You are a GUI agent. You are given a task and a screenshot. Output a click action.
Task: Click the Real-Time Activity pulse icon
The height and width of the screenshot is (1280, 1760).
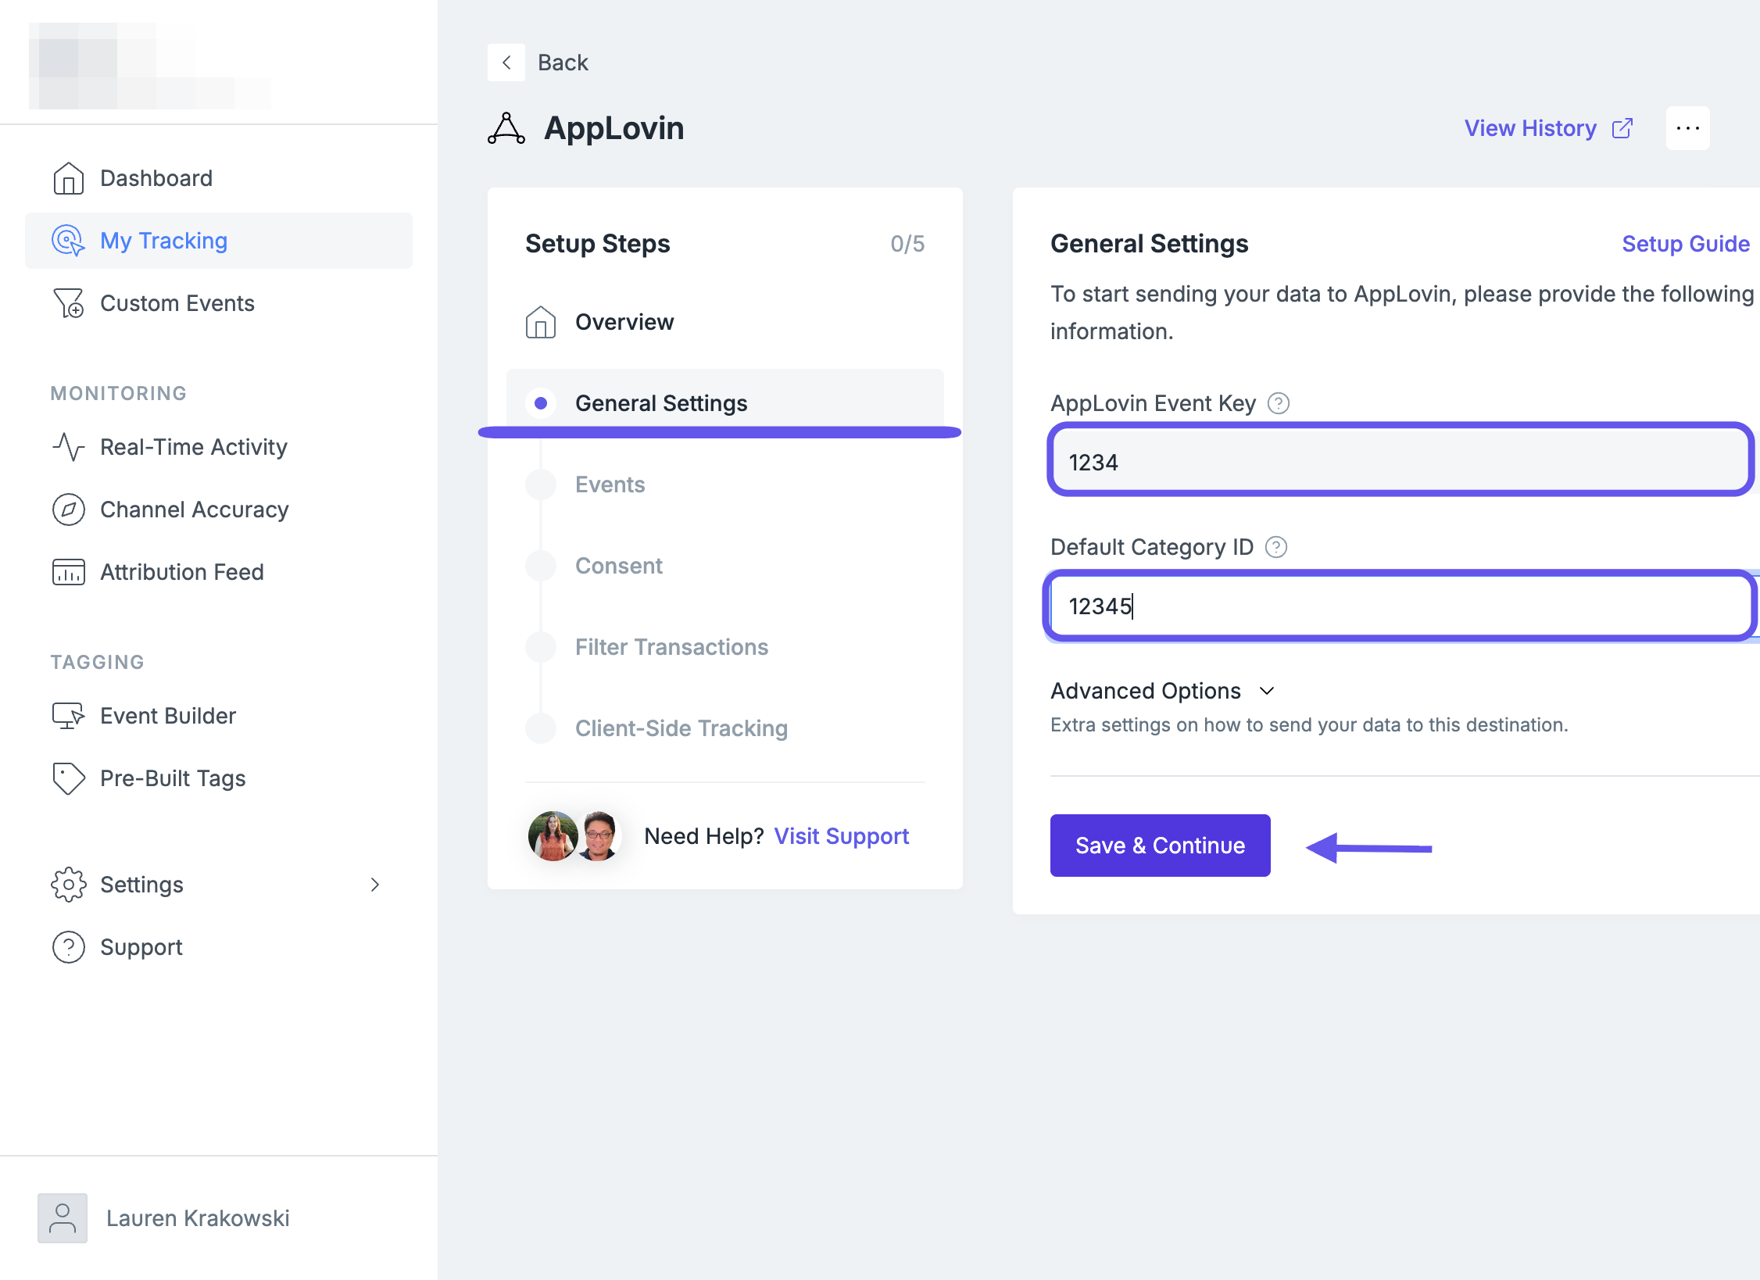(x=69, y=447)
